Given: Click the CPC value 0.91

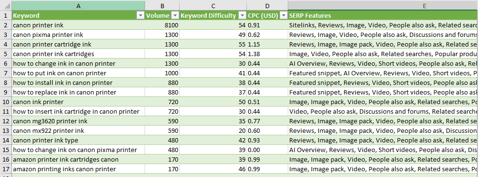Looking at the screenshot, I should pyautogui.click(x=268, y=25).
